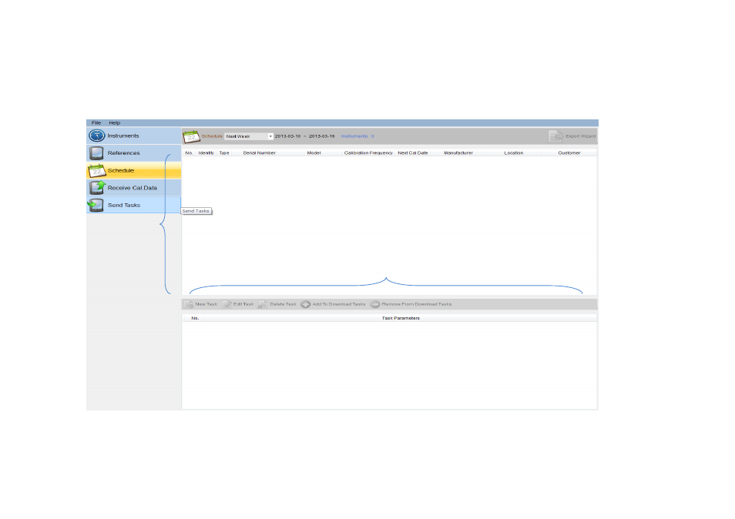Click the References device icon
The image size is (735, 519).
pos(96,153)
